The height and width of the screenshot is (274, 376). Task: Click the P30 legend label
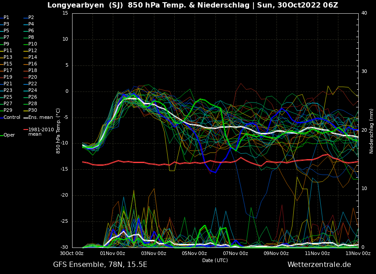coord(33,110)
